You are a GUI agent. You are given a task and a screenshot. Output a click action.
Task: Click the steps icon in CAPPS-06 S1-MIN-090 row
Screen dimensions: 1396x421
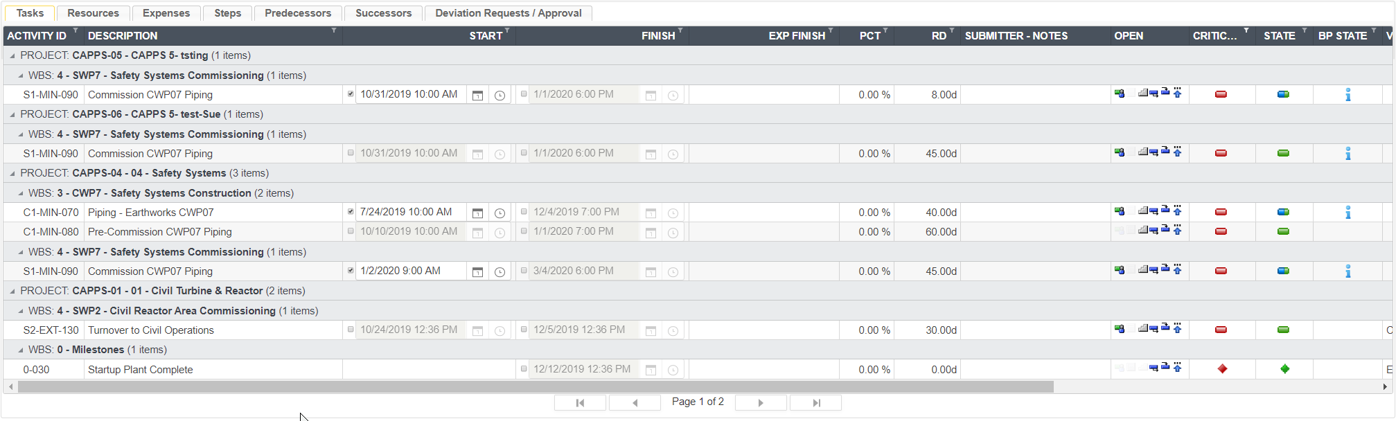tap(1142, 152)
